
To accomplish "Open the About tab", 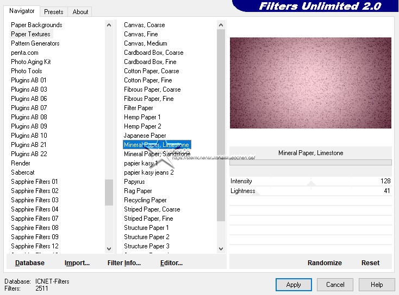I will pyautogui.click(x=80, y=11).
